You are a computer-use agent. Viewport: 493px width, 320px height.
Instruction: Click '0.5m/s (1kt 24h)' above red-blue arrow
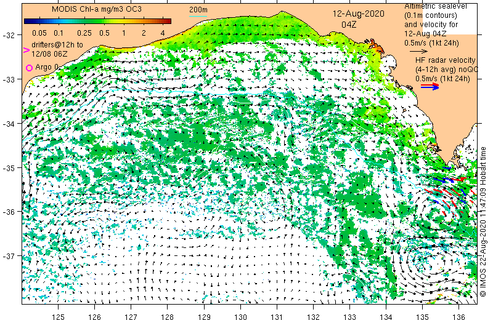pyautogui.click(x=442, y=79)
